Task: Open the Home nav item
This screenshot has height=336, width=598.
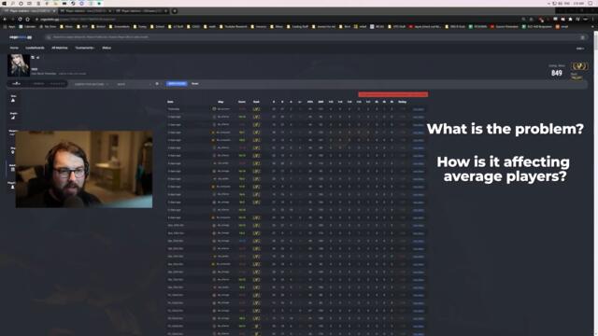Action: pyautogui.click(x=14, y=48)
